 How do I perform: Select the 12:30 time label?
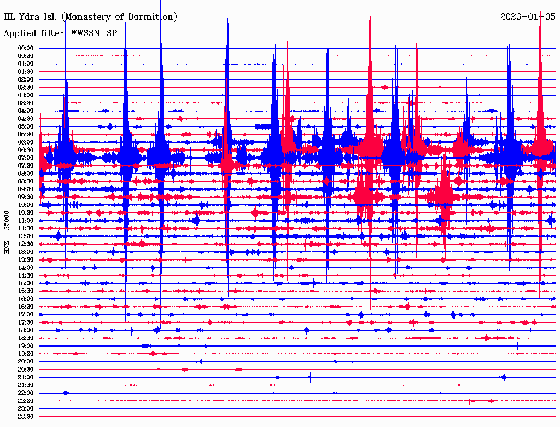coord(26,244)
